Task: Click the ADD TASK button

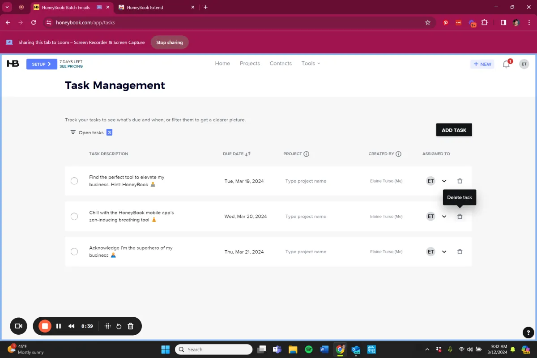Action: [454, 130]
